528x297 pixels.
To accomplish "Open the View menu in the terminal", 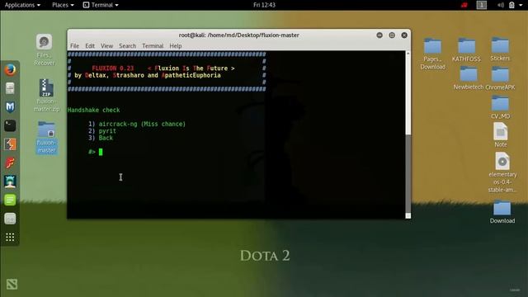I will click(106, 46).
